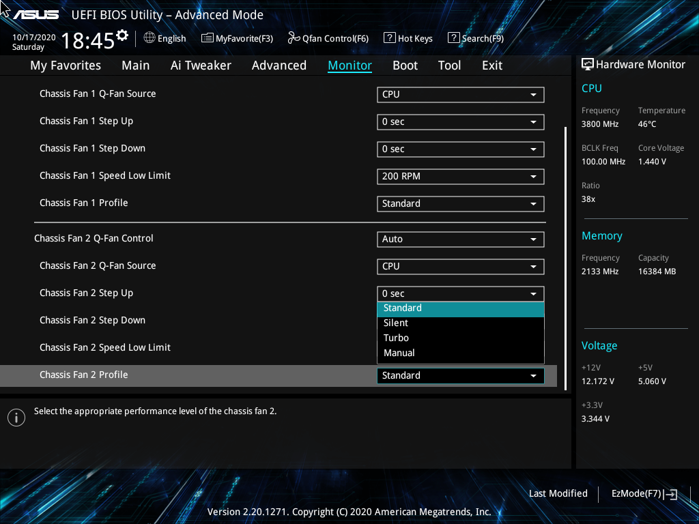The height and width of the screenshot is (524, 699).
Task: Open Chassis Fan 2 Q-Fan Source dropdown
Action: pyautogui.click(x=461, y=267)
